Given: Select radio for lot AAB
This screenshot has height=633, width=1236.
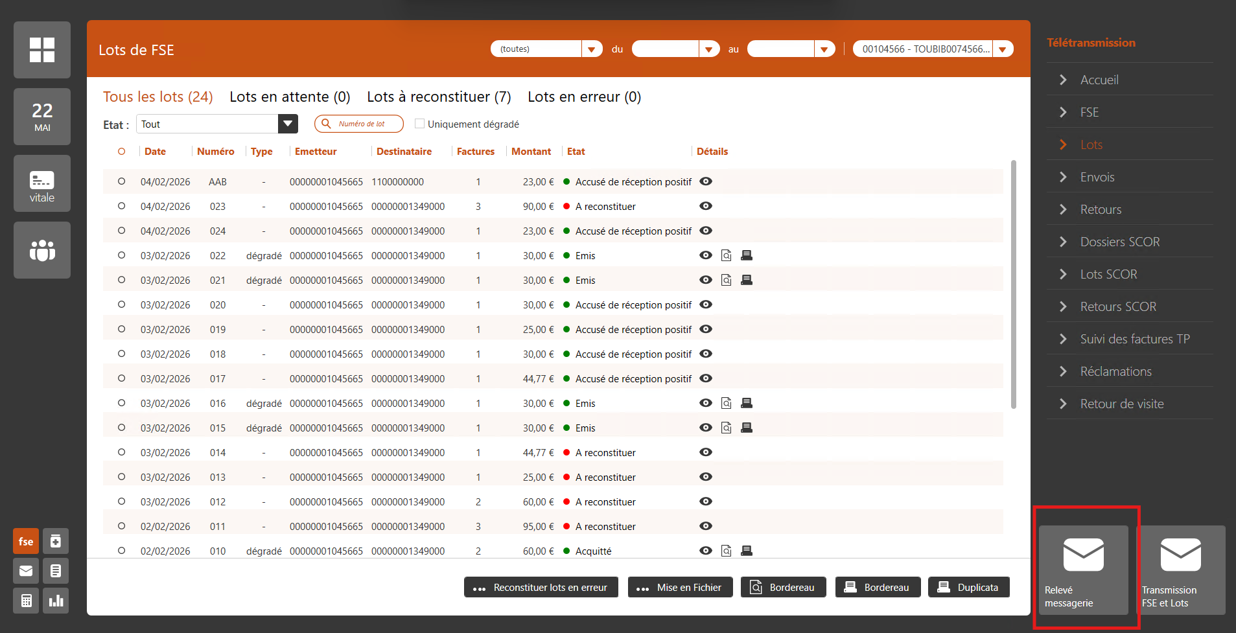Looking at the screenshot, I should click(121, 181).
